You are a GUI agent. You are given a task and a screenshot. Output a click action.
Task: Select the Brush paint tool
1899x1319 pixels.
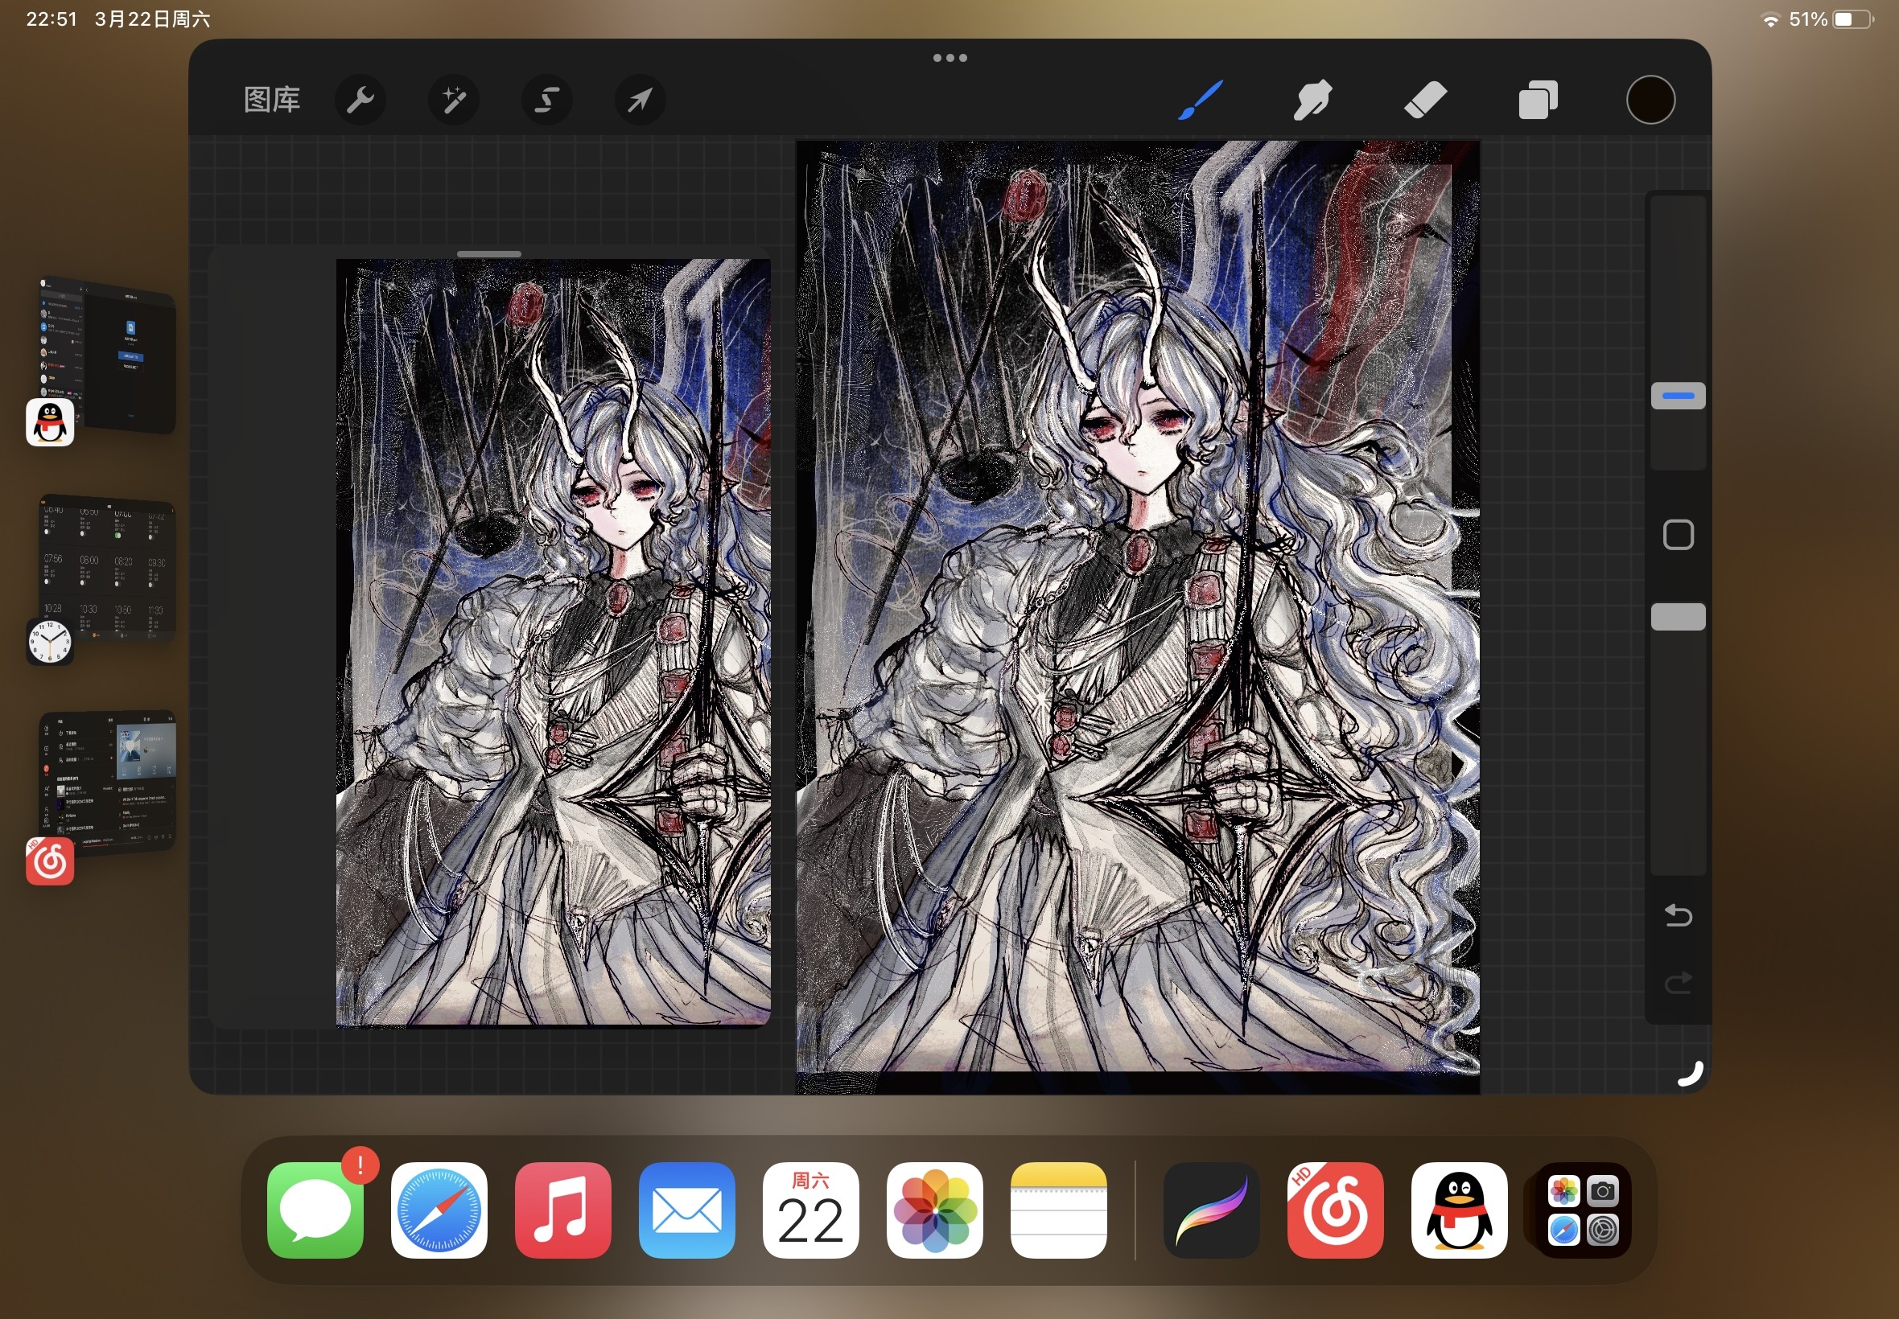click(1201, 101)
